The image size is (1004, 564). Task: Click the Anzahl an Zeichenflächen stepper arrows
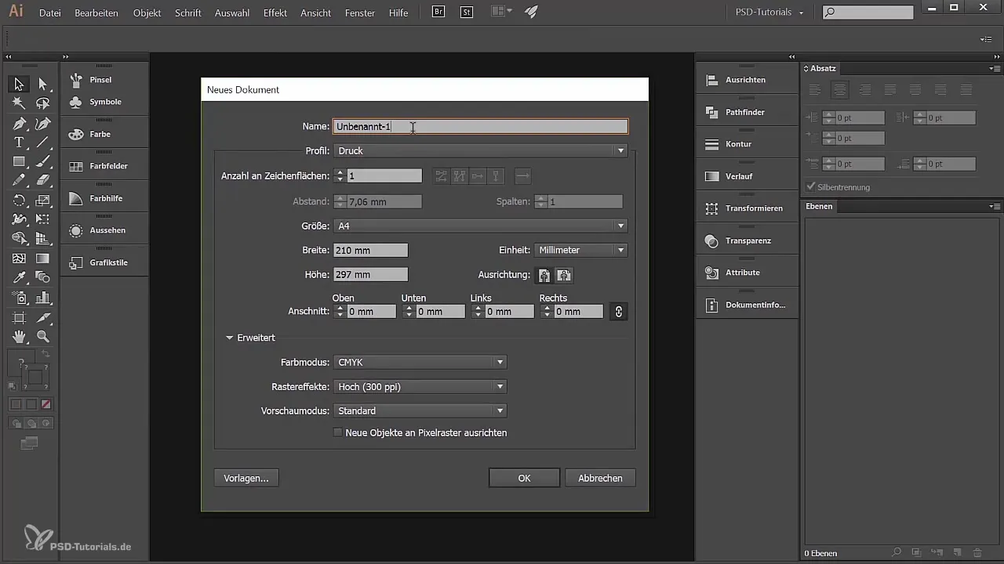(x=340, y=176)
